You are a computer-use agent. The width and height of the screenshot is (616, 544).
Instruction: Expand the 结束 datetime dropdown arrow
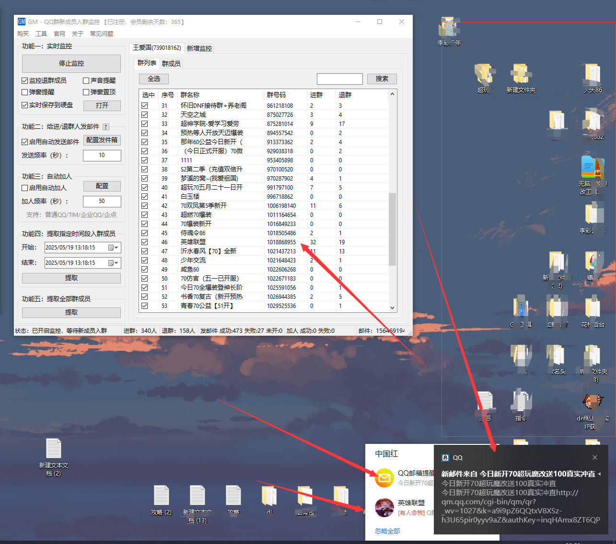coord(116,263)
